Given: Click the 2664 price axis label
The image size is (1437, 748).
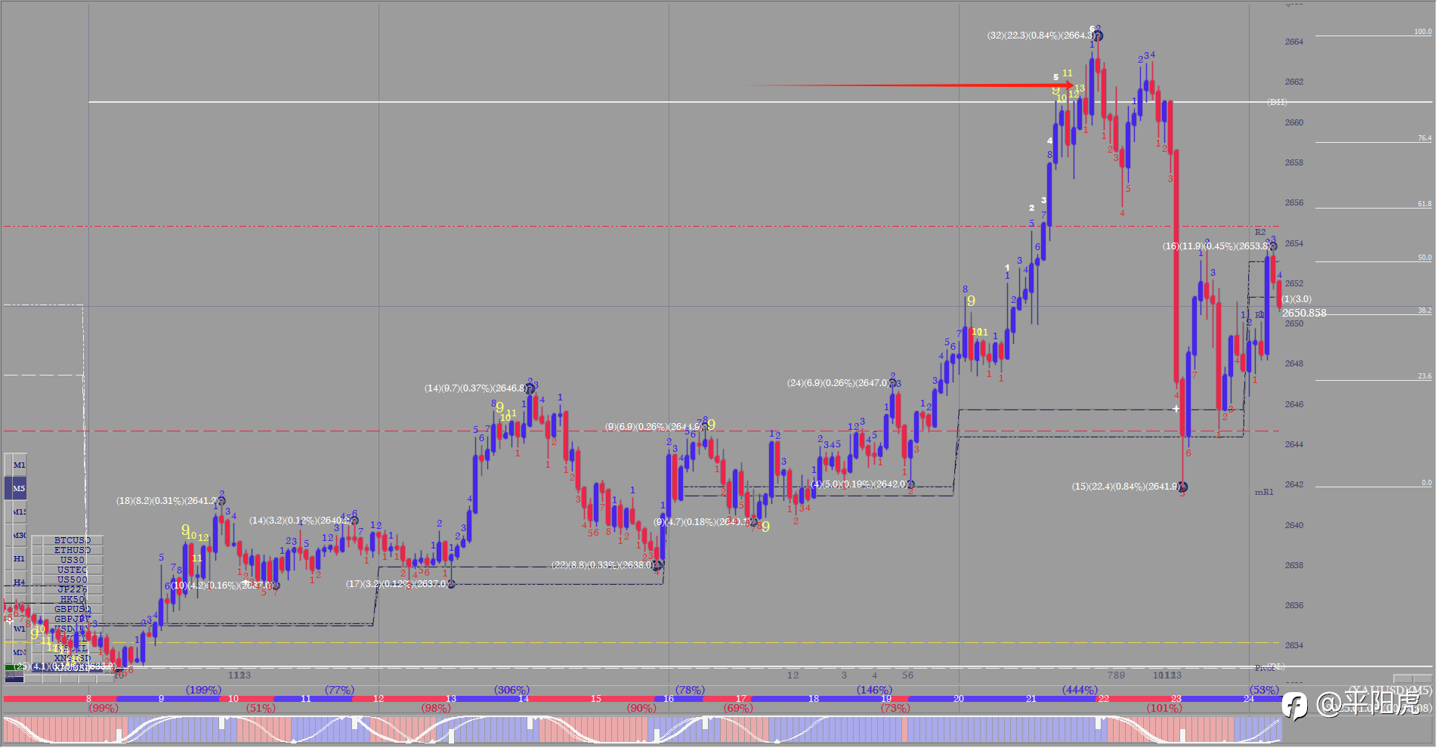Looking at the screenshot, I should [x=1294, y=42].
